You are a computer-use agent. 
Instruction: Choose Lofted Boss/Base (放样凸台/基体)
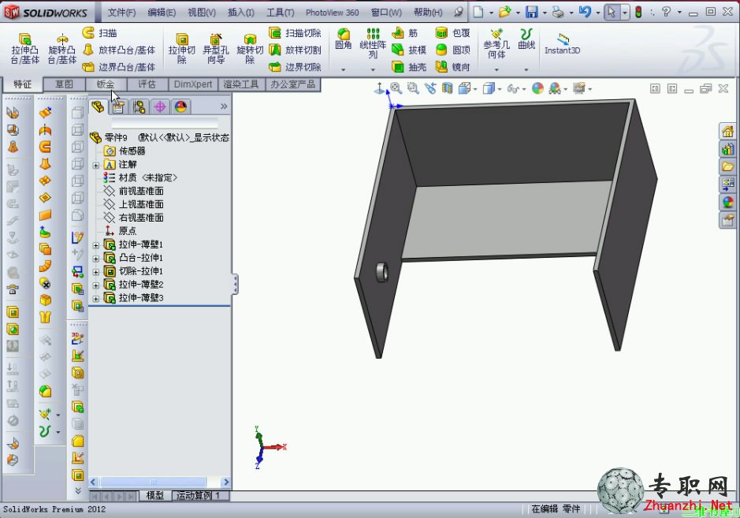[119, 50]
